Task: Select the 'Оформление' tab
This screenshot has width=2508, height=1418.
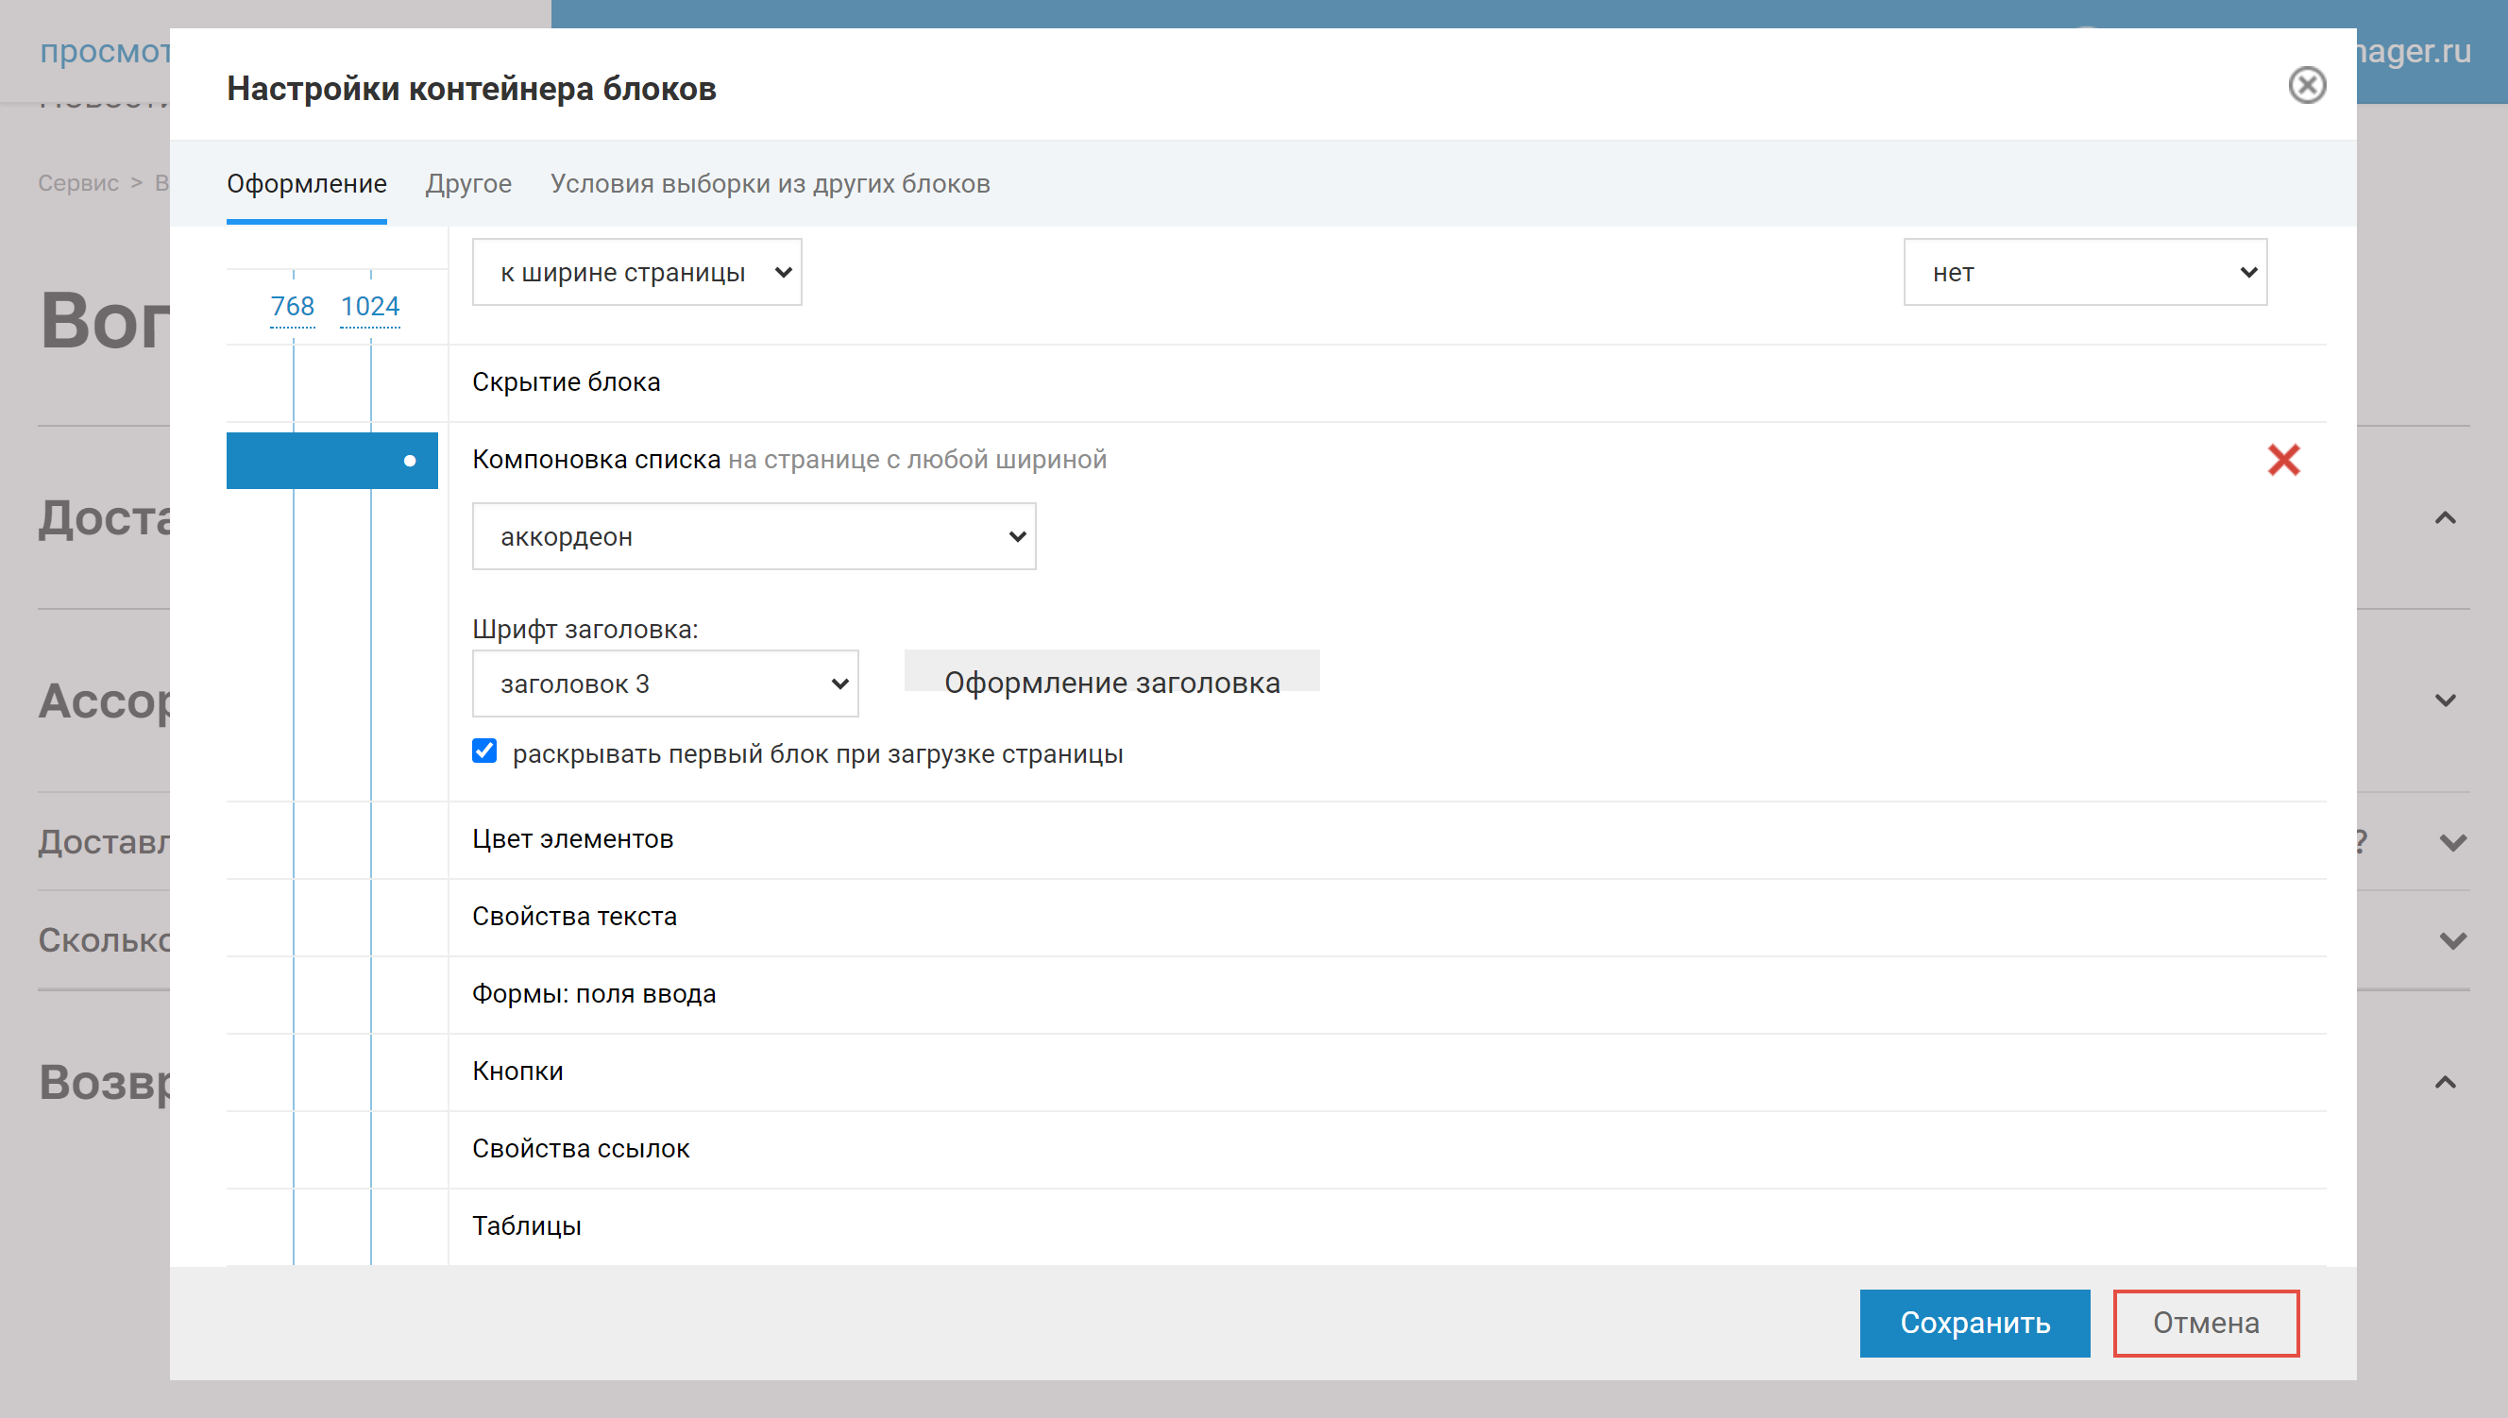Action: [307, 184]
